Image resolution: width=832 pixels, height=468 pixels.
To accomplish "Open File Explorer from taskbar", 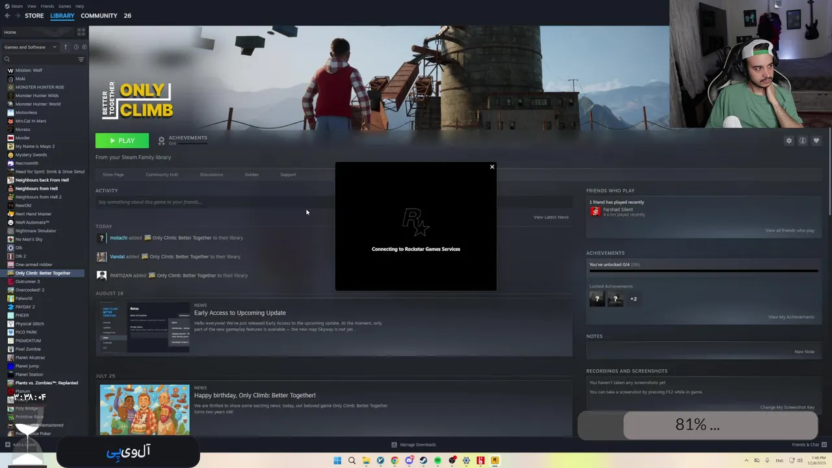I will [366, 461].
